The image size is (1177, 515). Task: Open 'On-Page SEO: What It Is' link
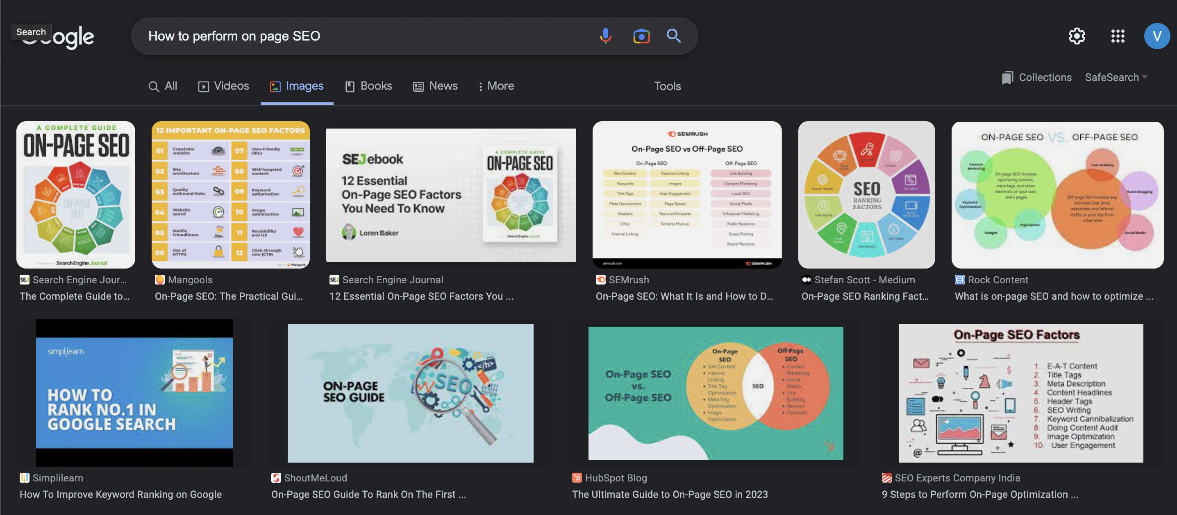click(684, 296)
